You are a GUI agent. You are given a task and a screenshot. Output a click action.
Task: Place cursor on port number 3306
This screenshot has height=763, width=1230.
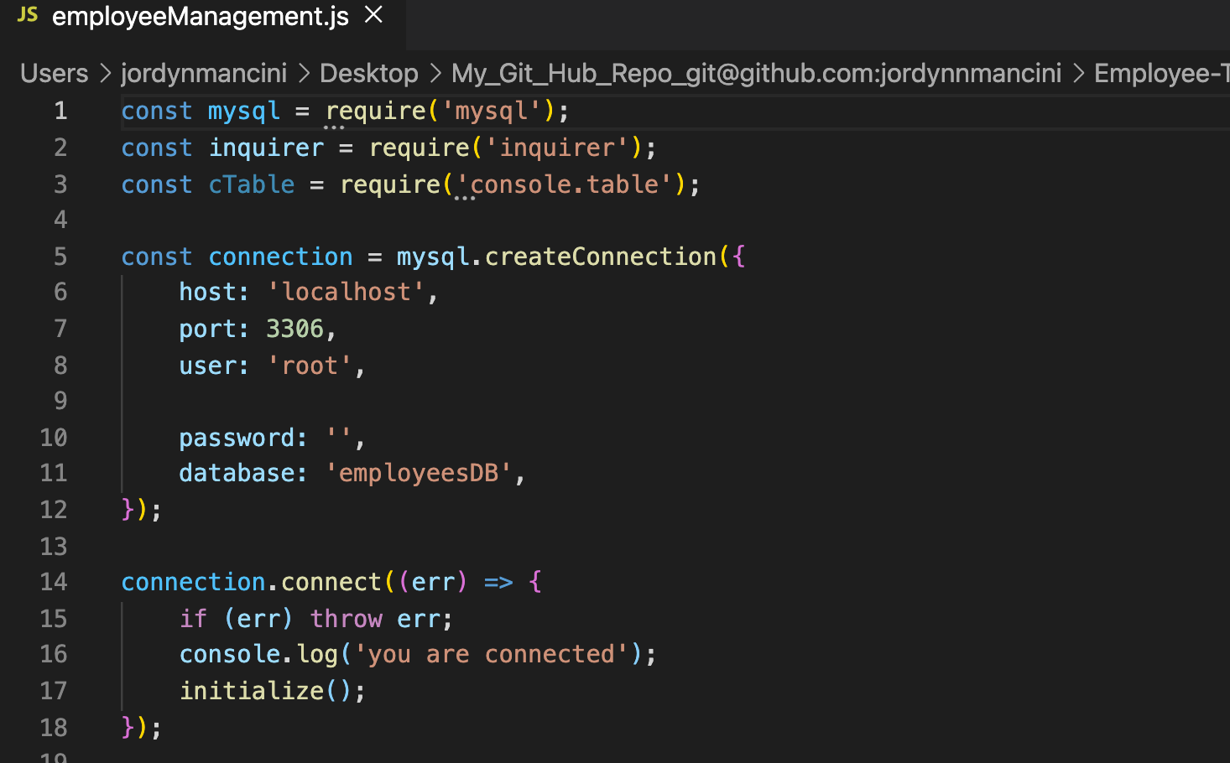point(294,330)
